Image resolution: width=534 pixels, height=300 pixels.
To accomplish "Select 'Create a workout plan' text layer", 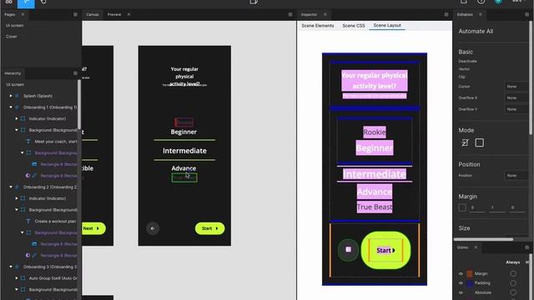I will pos(55,221).
